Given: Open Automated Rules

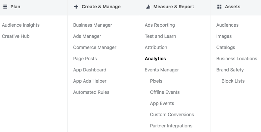Looking at the screenshot, I should pos(91,92).
